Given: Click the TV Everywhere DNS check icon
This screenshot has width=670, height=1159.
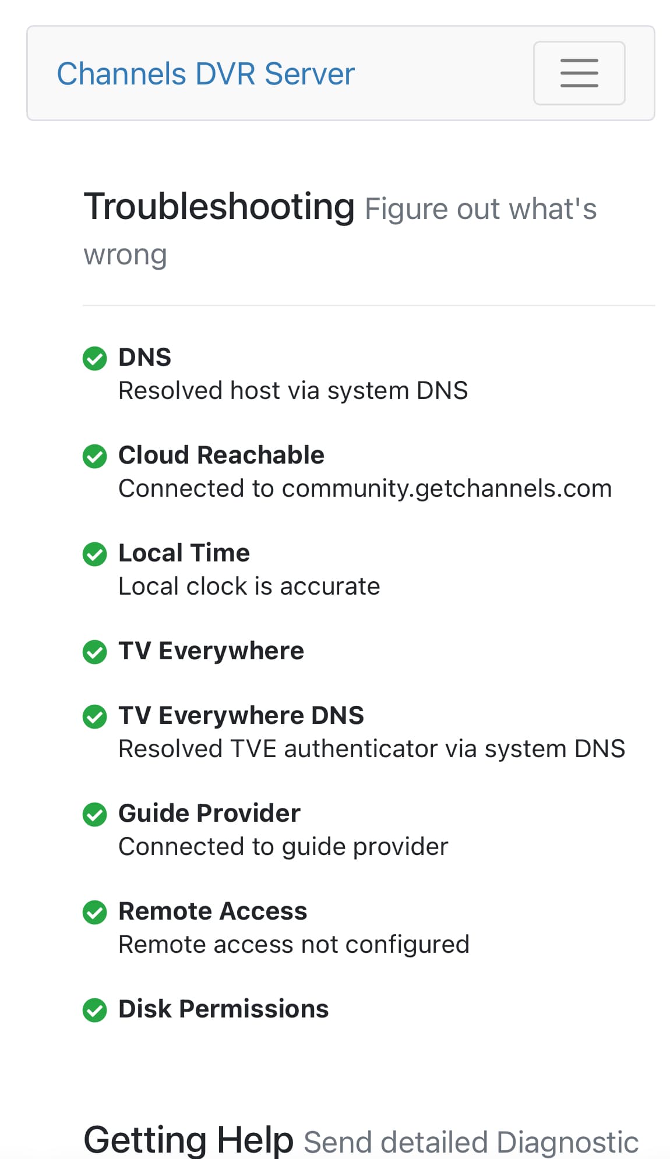Looking at the screenshot, I should pyautogui.click(x=95, y=716).
